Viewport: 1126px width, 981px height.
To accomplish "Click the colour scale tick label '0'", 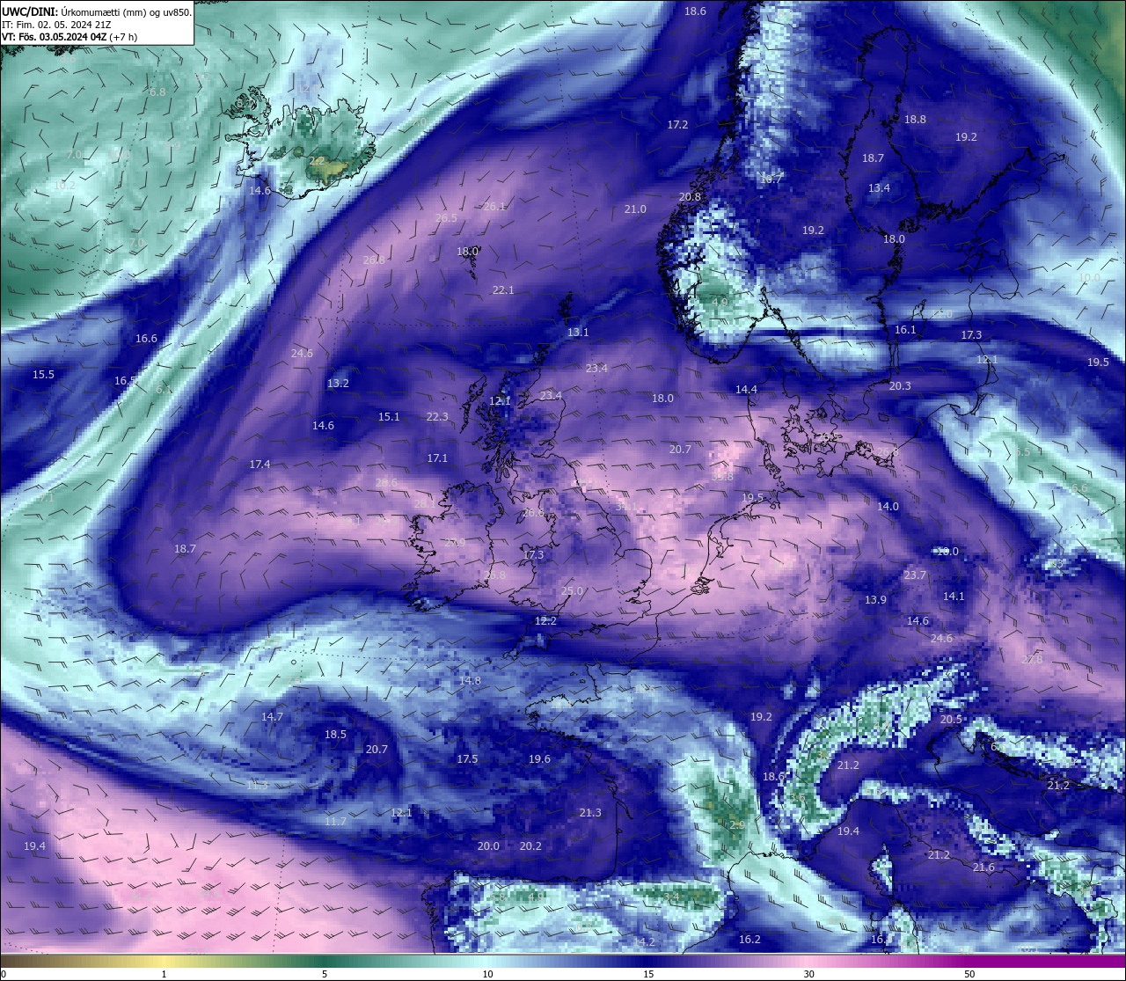I will pos(4,974).
